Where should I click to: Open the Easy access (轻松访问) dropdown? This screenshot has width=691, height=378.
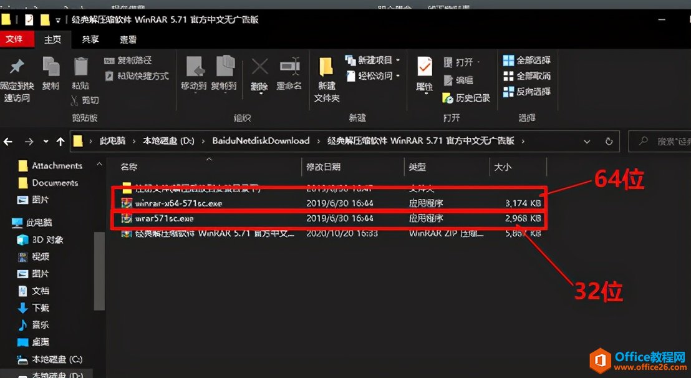[x=373, y=75]
